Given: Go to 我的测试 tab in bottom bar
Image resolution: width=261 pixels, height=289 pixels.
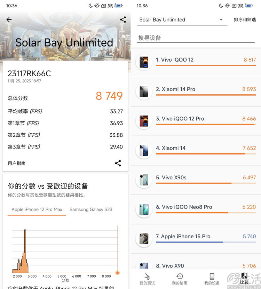Looking at the screenshot, I should [147, 279].
